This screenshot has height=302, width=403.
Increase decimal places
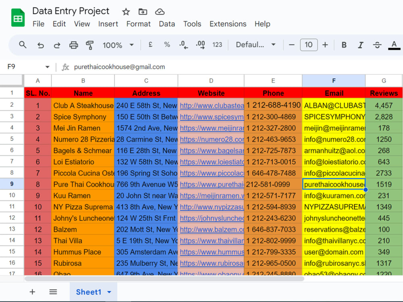coord(200,45)
